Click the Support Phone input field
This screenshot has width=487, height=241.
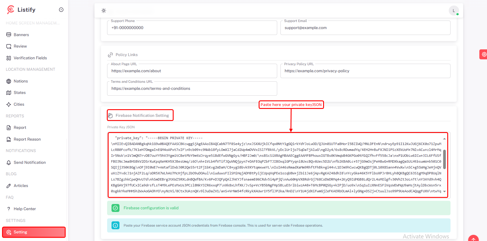pyautogui.click(x=192, y=28)
